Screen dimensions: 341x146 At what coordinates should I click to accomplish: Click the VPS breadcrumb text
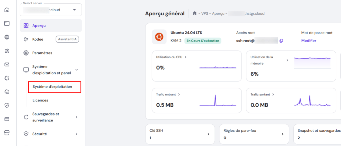205,14
